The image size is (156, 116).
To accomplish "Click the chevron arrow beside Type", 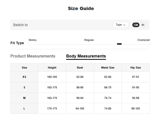I will click(x=124, y=25).
